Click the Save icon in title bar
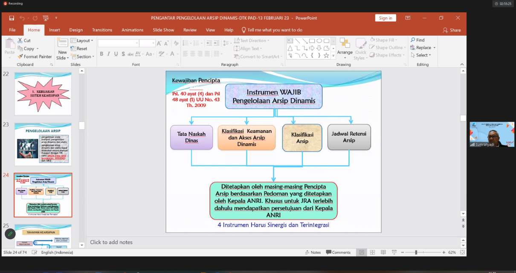Image resolution: width=516 pixels, height=273 pixels. click(12, 18)
